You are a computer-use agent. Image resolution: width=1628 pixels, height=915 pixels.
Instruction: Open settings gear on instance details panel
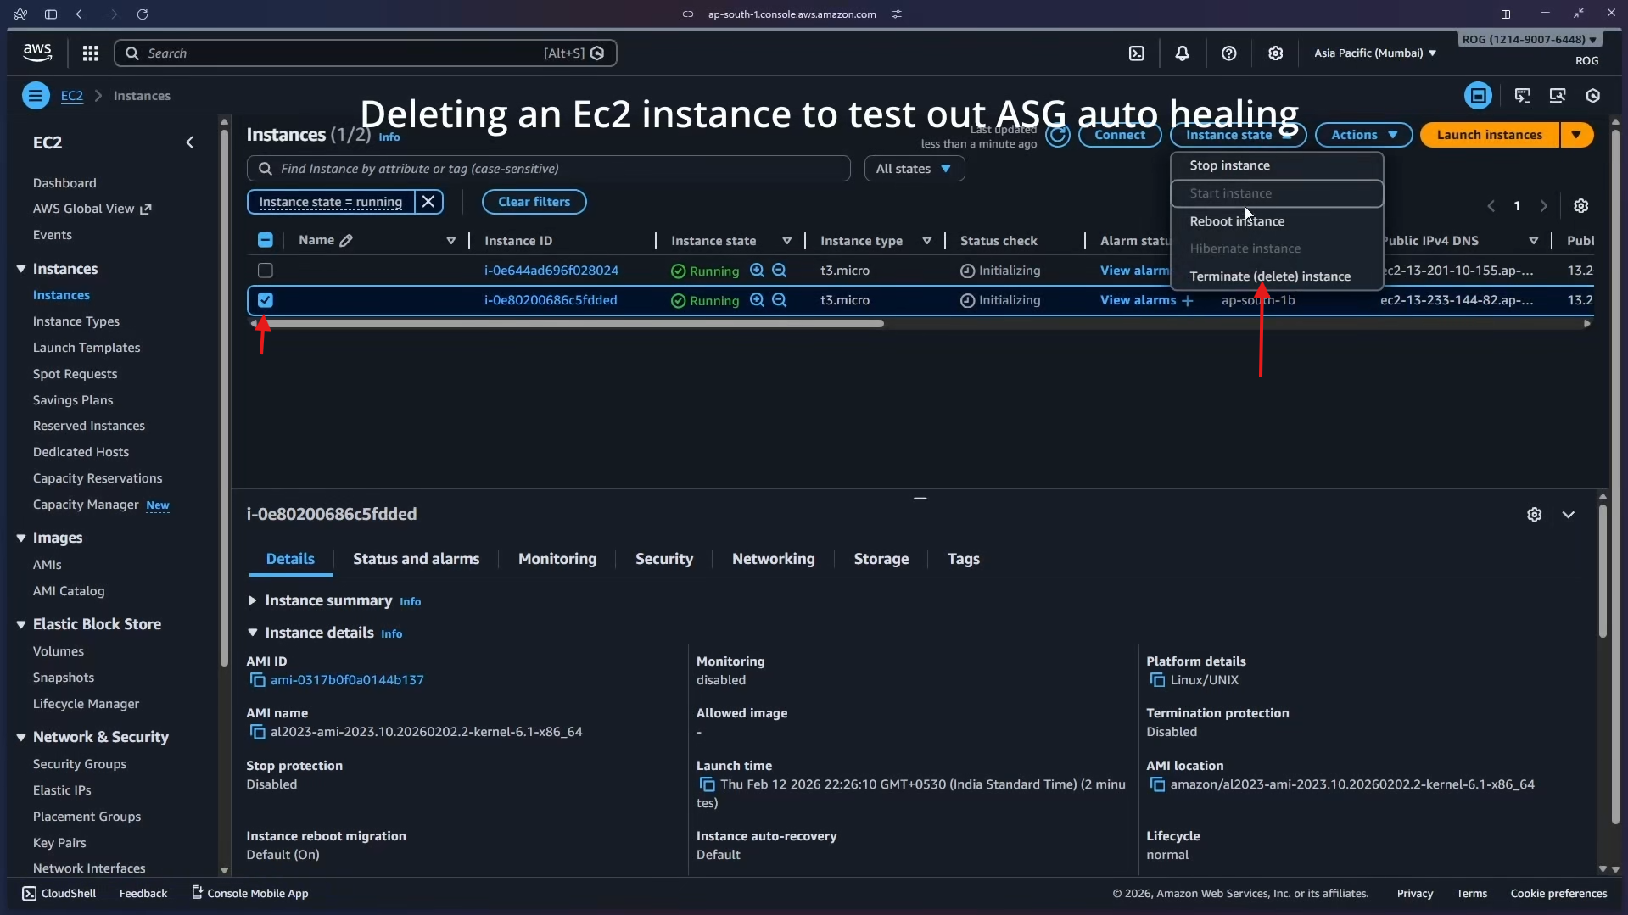1535,515
